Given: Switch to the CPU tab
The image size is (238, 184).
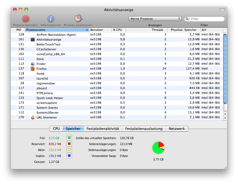Looking at the screenshot, I should point(56,129).
